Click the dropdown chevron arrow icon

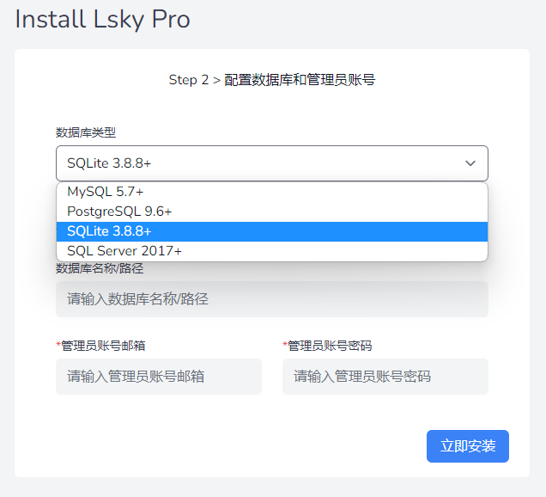point(470,163)
